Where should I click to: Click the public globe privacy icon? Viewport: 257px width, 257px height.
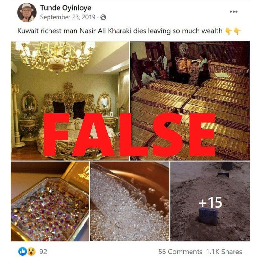click(103, 17)
